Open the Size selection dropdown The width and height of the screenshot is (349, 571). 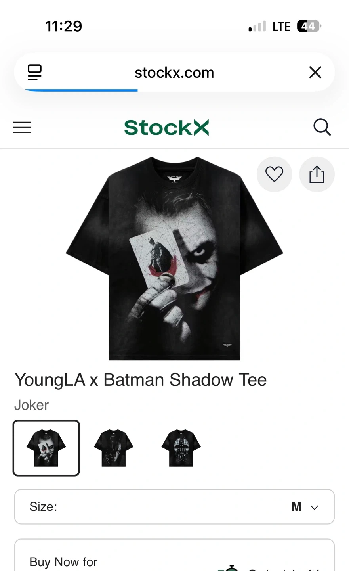(174, 506)
